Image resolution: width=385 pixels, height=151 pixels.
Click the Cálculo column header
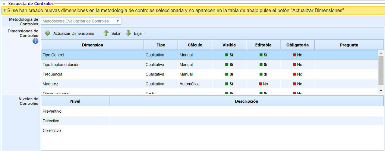tap(195, 45)
